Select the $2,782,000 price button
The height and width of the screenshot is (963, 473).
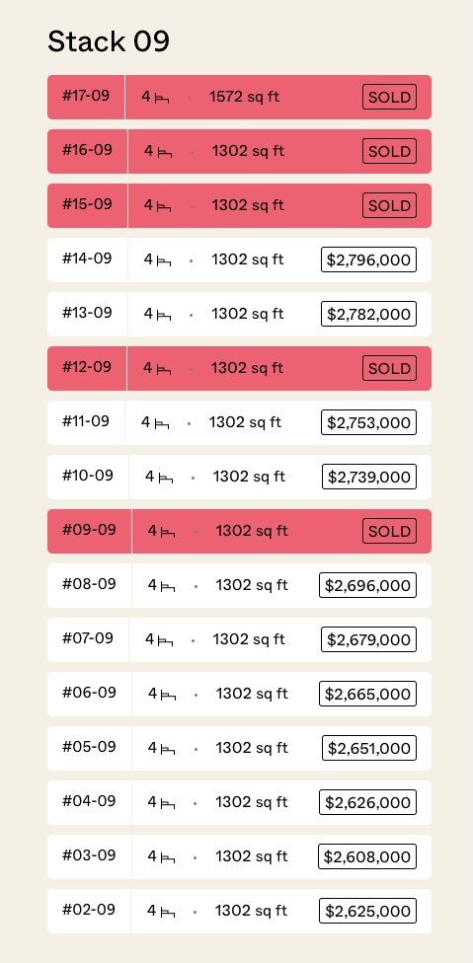click(x=368, y=314)
